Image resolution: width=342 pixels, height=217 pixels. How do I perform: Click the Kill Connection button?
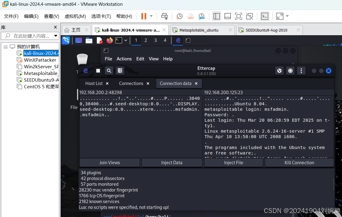[x=299, y=163]
